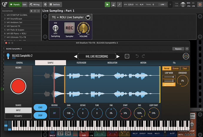Screen dimensions: 203x137
Task: Adjust the START 16% knob
Action: point(125,113)
